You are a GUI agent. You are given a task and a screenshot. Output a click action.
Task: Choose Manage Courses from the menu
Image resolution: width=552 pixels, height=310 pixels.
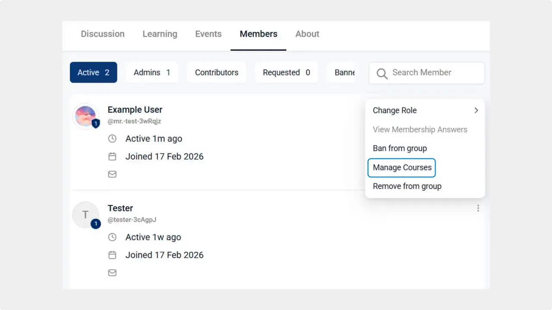point(401,167)
